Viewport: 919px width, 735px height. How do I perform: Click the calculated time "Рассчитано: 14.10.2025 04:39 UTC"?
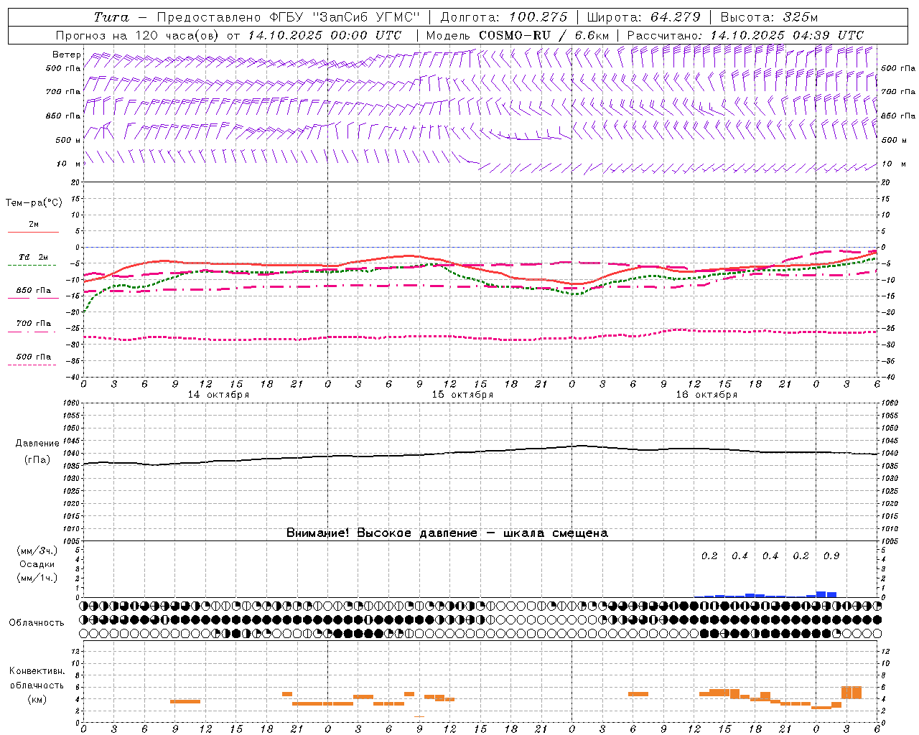coord(745,35)
